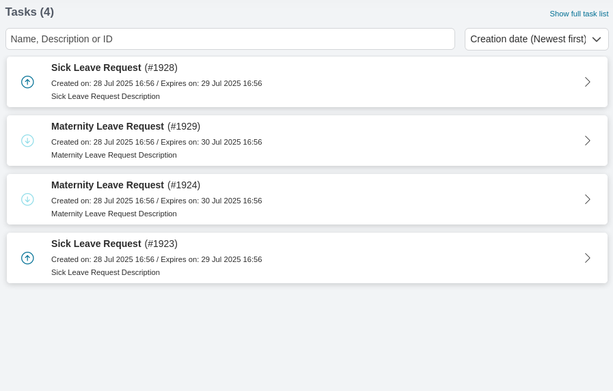Click the down-arrow icon for task #1929
The height and width of the screenshot is (391, 613).
tap(27, 141)
